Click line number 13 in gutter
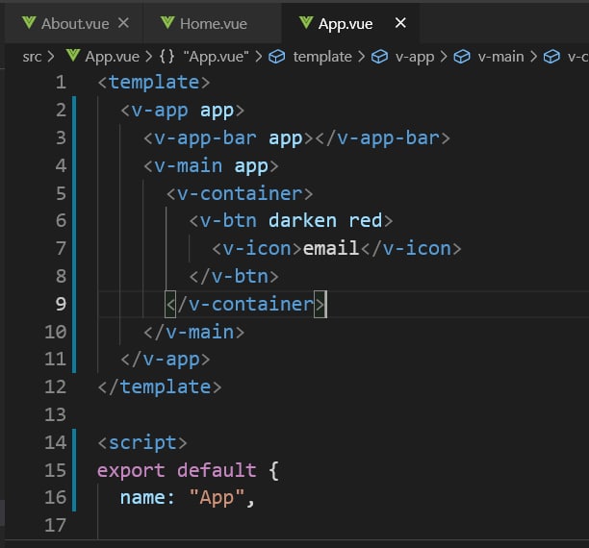This screenshot has height=548, width=589. pyautogui.click(x=55, y=414)
